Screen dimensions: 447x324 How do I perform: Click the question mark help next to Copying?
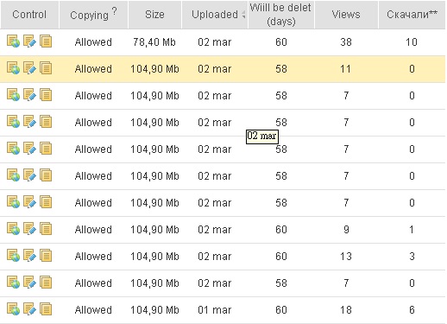(x=114, y=11)
